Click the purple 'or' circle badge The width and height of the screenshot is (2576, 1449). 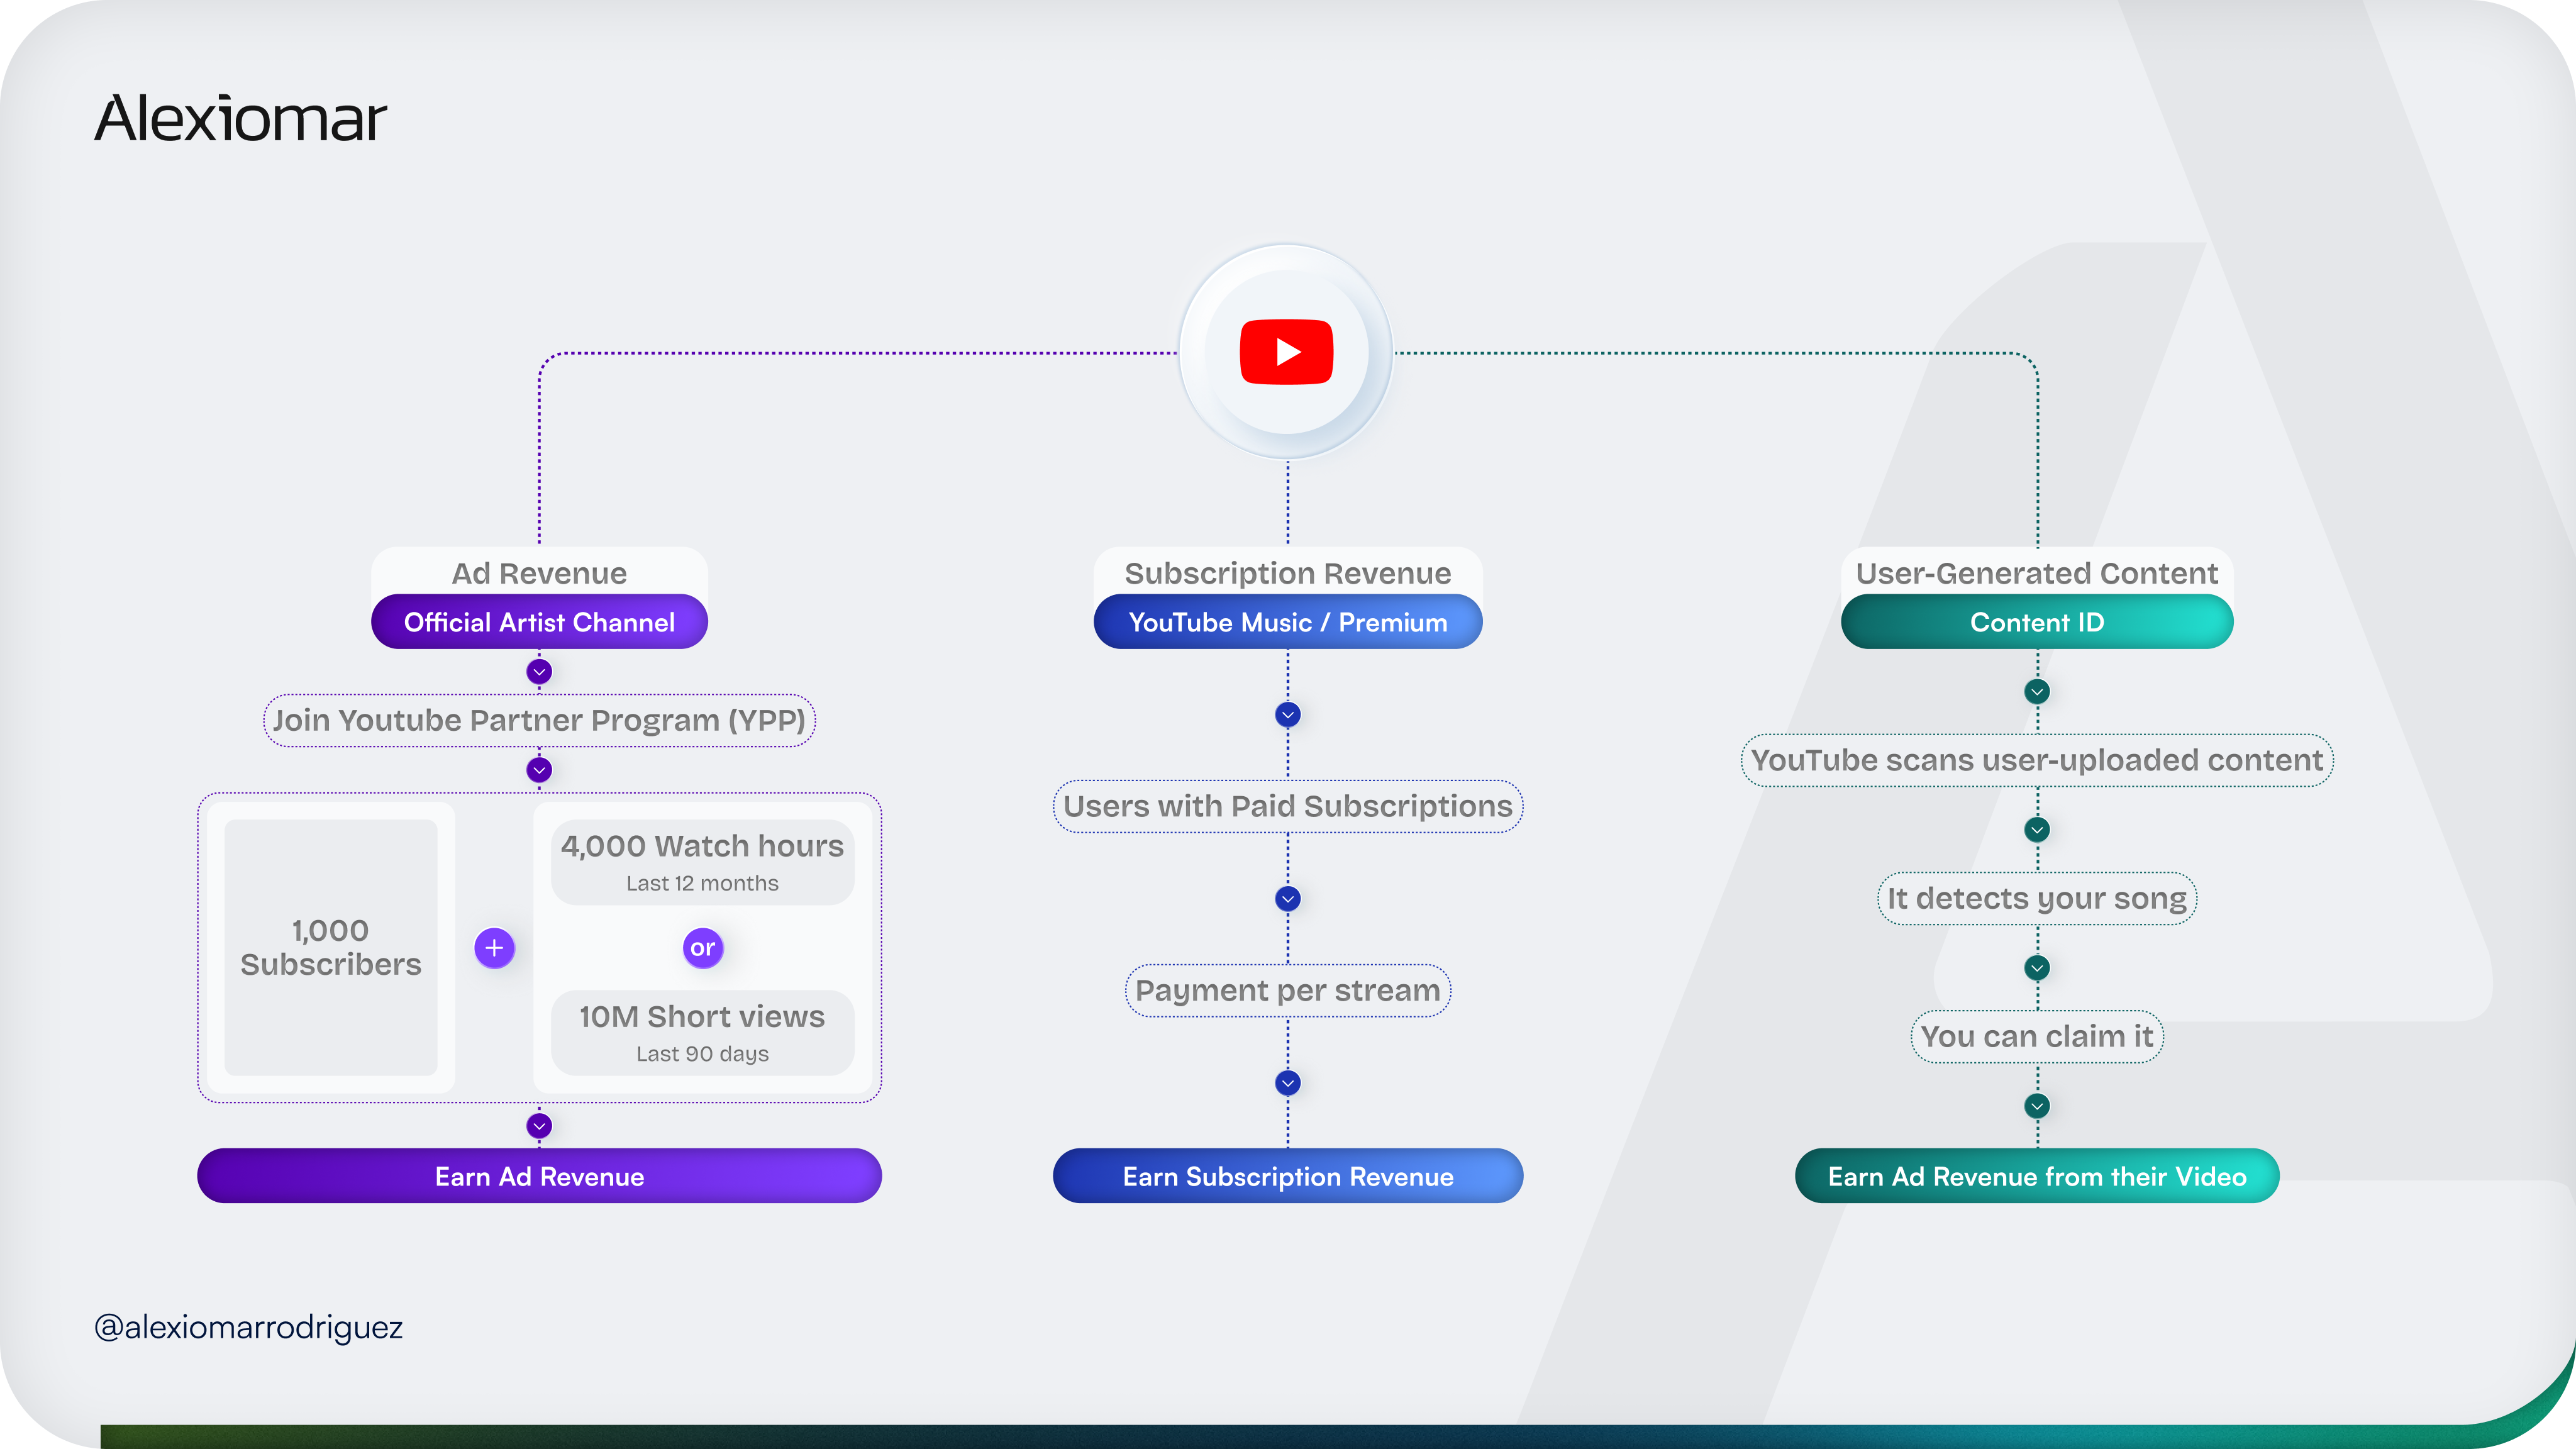point(702,948)
